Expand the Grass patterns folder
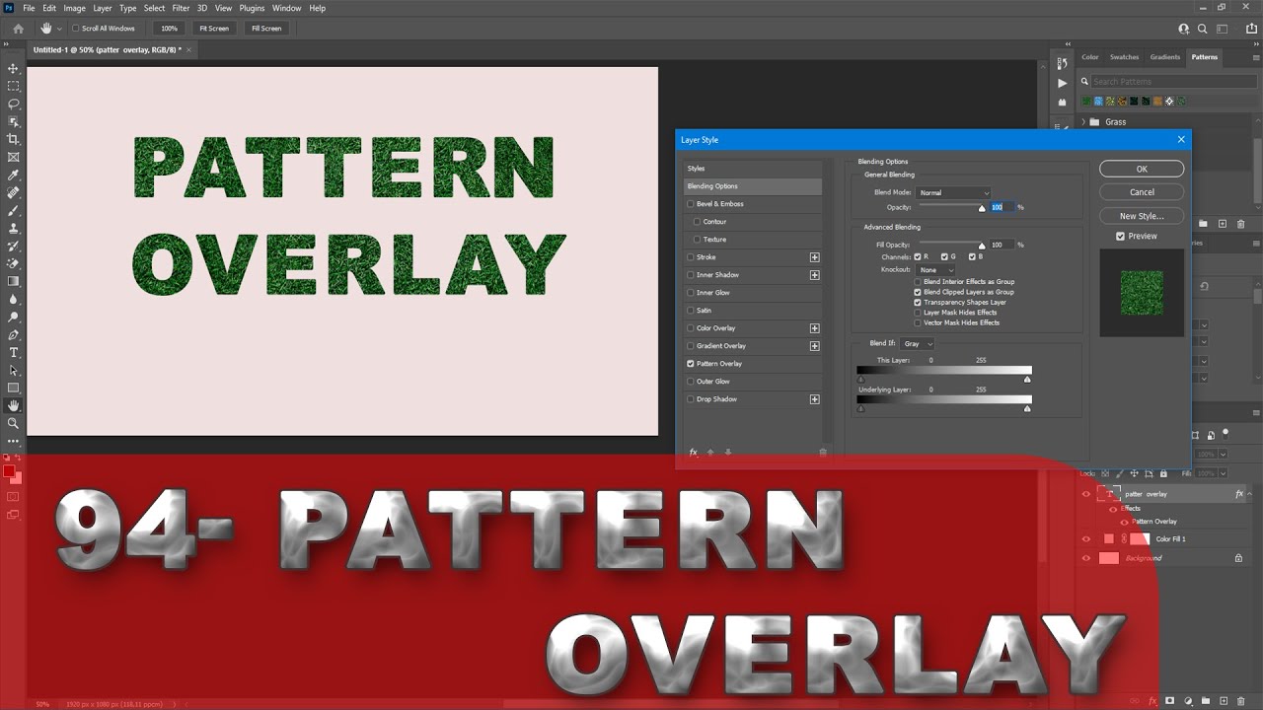The image size is (1263, 710). pyautogui.click(x=1083, y=122)
